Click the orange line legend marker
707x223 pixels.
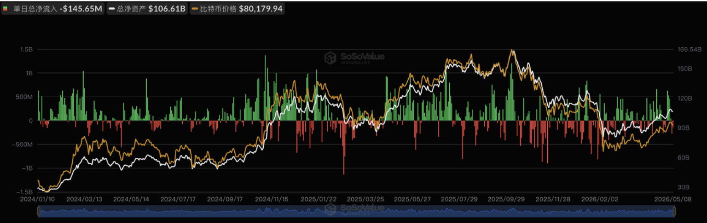[195, 8]
